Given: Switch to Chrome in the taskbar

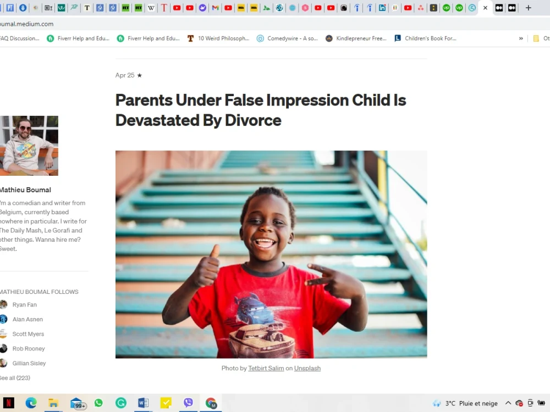Looking at the screenshot, I should 211,403.
